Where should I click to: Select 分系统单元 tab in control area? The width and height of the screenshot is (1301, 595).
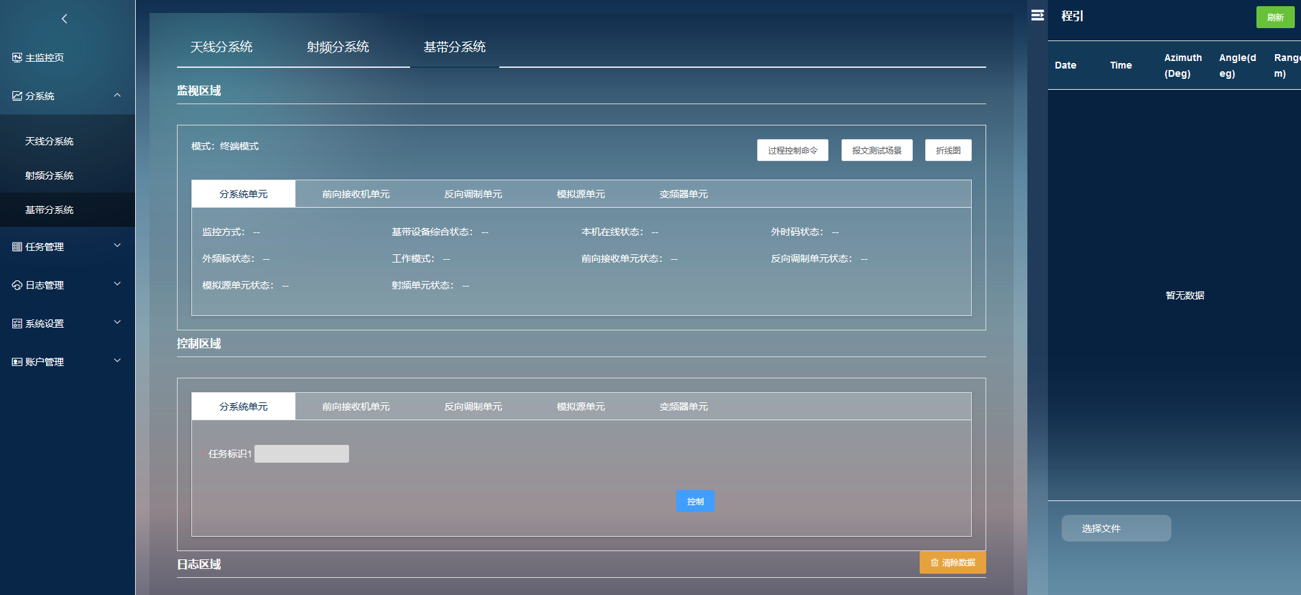pyautogui.click(x=243, y=406)
